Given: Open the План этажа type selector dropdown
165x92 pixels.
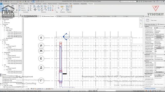Looking at the screenshot, I should tap(151, 25).
